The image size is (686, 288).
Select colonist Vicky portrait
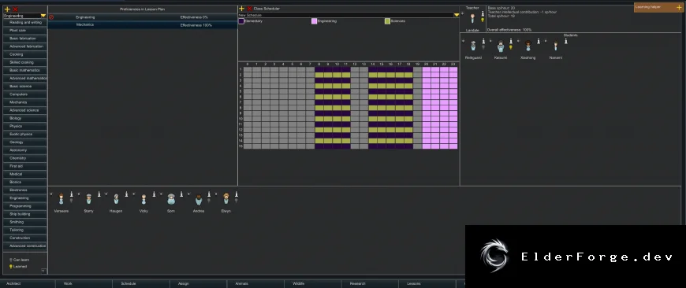tap(144, 199)
